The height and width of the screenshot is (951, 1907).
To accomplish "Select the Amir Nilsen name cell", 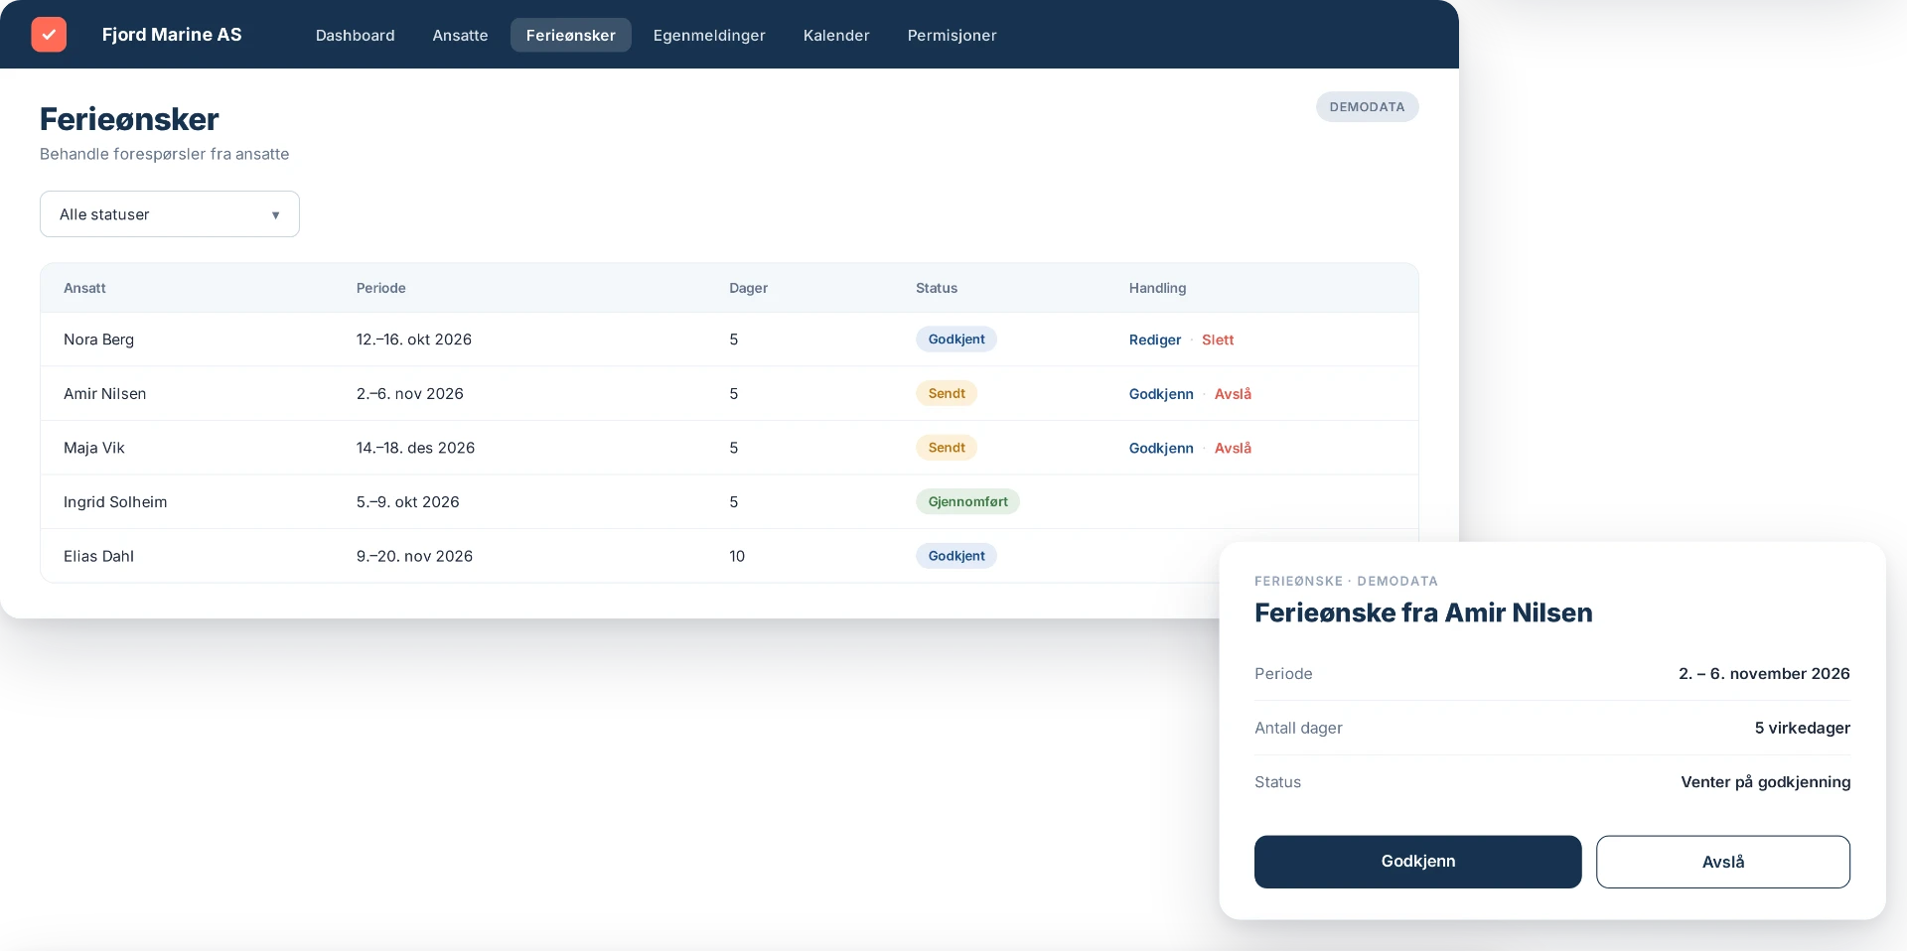I will pyautogui.click(x=104, y=394).
